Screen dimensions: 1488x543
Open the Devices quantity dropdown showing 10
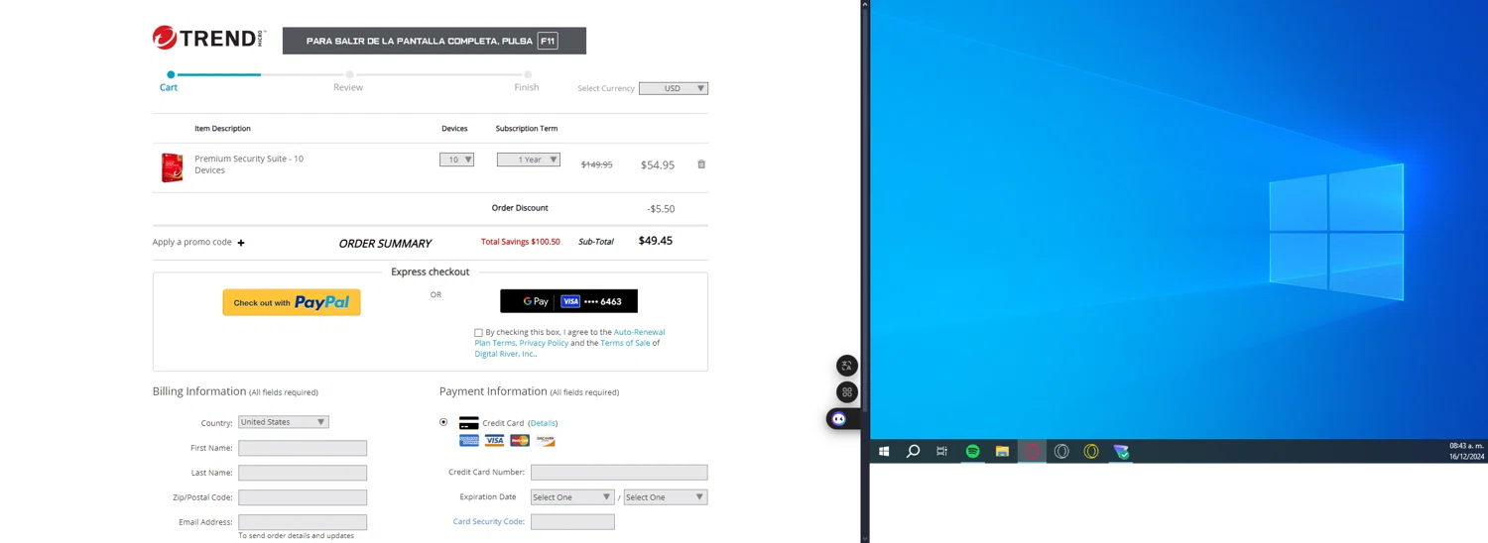pyautogui.click(x=456, y=160)
